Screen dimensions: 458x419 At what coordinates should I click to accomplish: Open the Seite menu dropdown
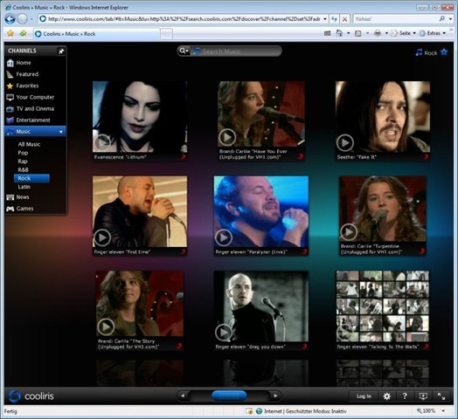coord(405,33)
